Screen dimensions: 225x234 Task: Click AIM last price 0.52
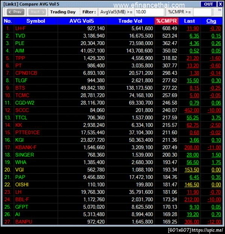(194, 51)
